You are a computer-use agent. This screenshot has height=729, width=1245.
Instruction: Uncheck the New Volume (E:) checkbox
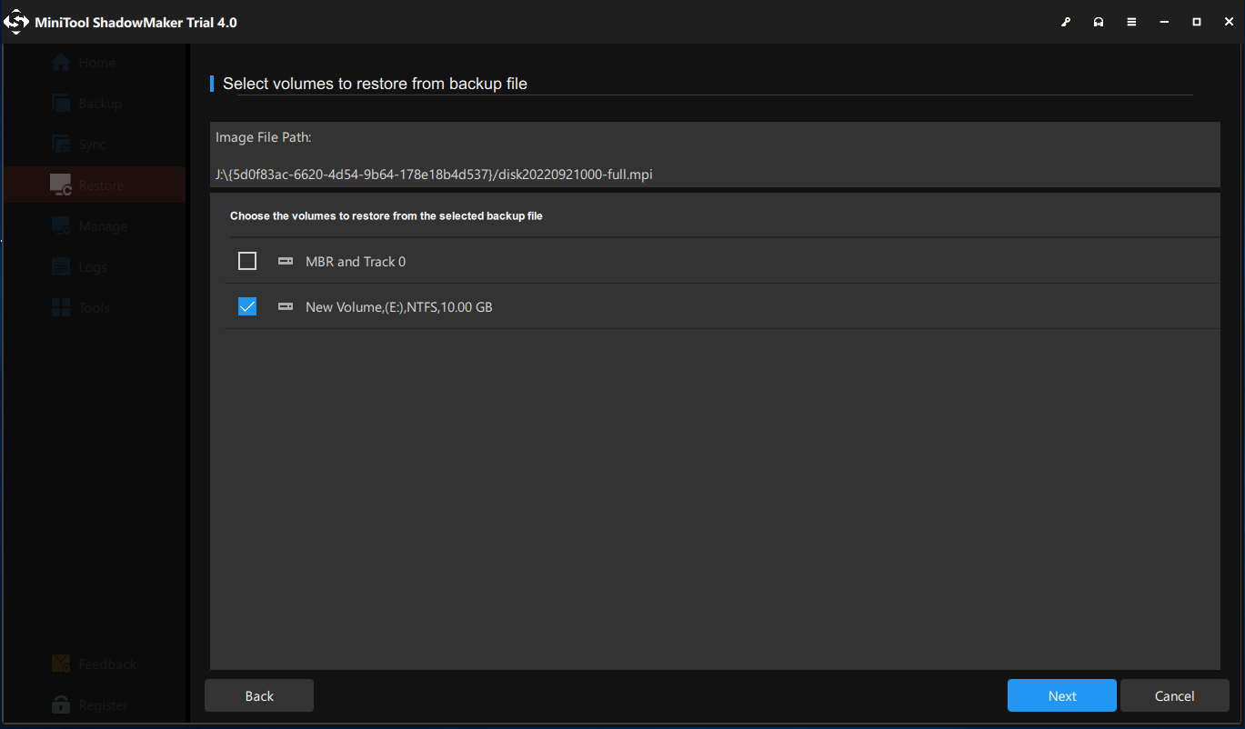[x=247, y=307]
